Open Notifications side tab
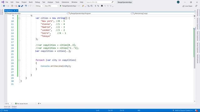This screenshot has width=200, height=112. point(197,59)
